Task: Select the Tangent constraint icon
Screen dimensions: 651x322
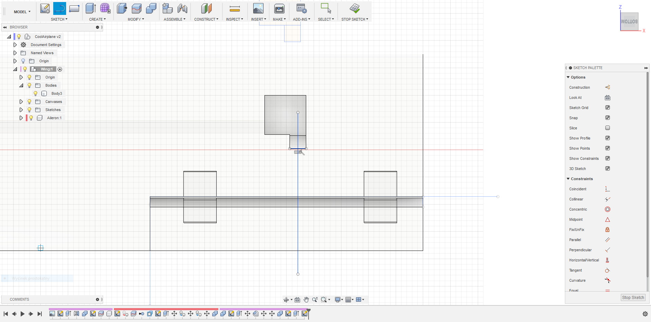Action: point(608,270)
